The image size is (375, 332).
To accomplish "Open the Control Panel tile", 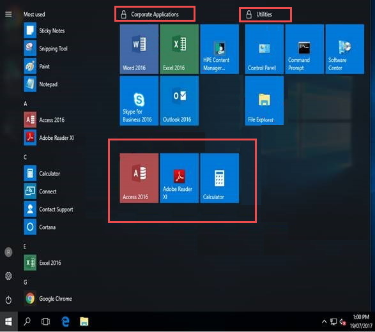I will click(x=264, y=49).
